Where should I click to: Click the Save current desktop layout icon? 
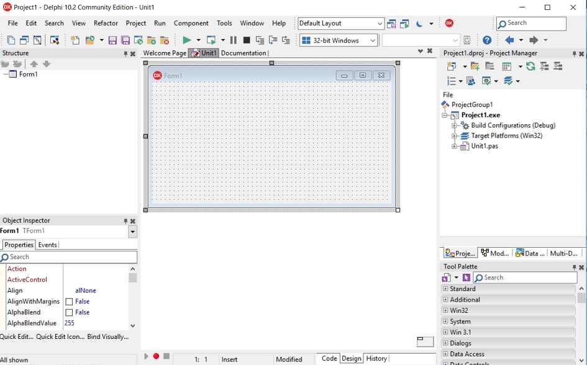point(391,24)
